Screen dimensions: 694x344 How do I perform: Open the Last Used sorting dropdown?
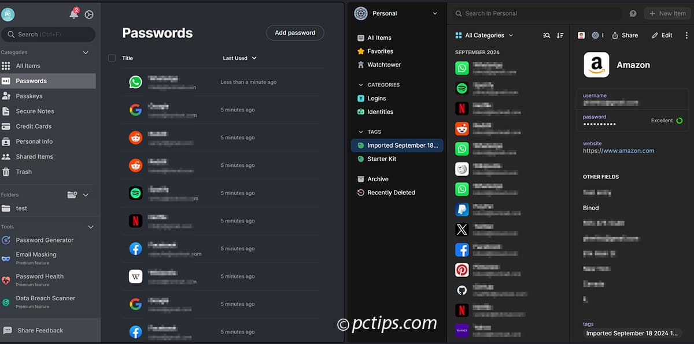tap(239, 58)
